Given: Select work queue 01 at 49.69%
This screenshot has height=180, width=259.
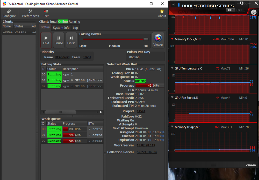Looking at the screenshot, I should pyautogui.click(x=72, y=135).
